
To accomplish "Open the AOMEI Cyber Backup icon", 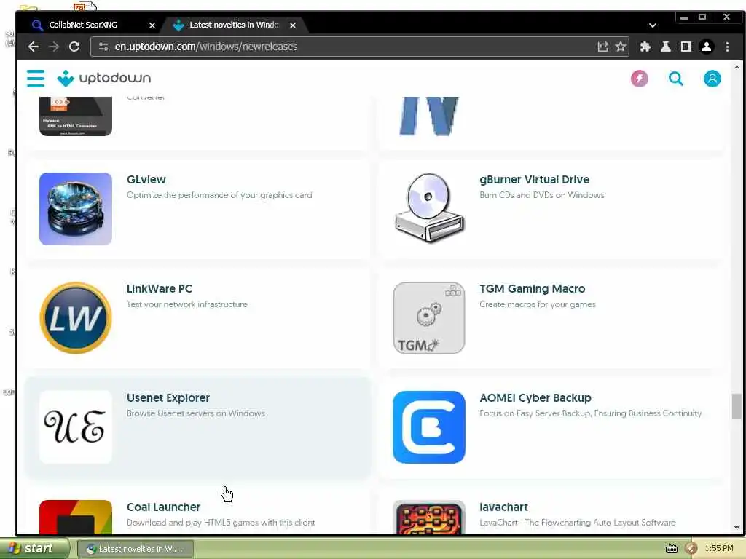I will (x=429, y=427).
